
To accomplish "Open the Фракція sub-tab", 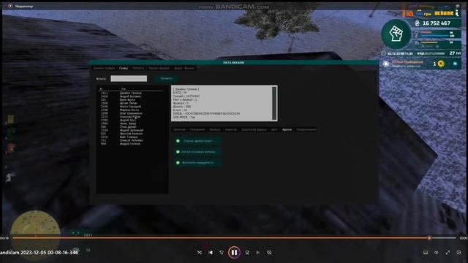I will 215,130.
